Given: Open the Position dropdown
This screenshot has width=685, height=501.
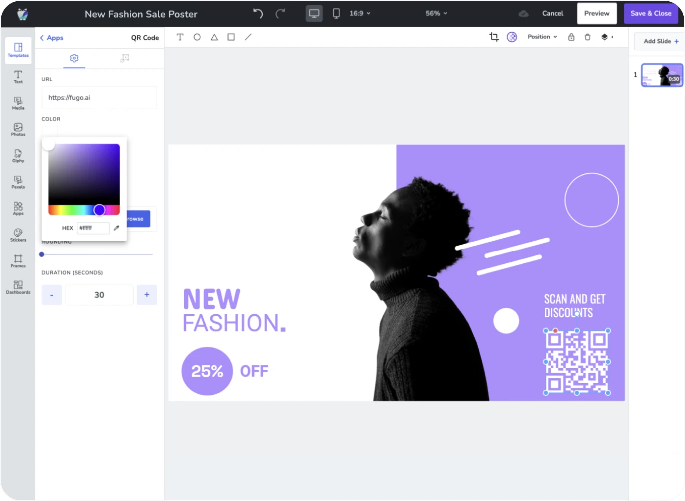Looking at the screenshot, I should pos(542,37).
